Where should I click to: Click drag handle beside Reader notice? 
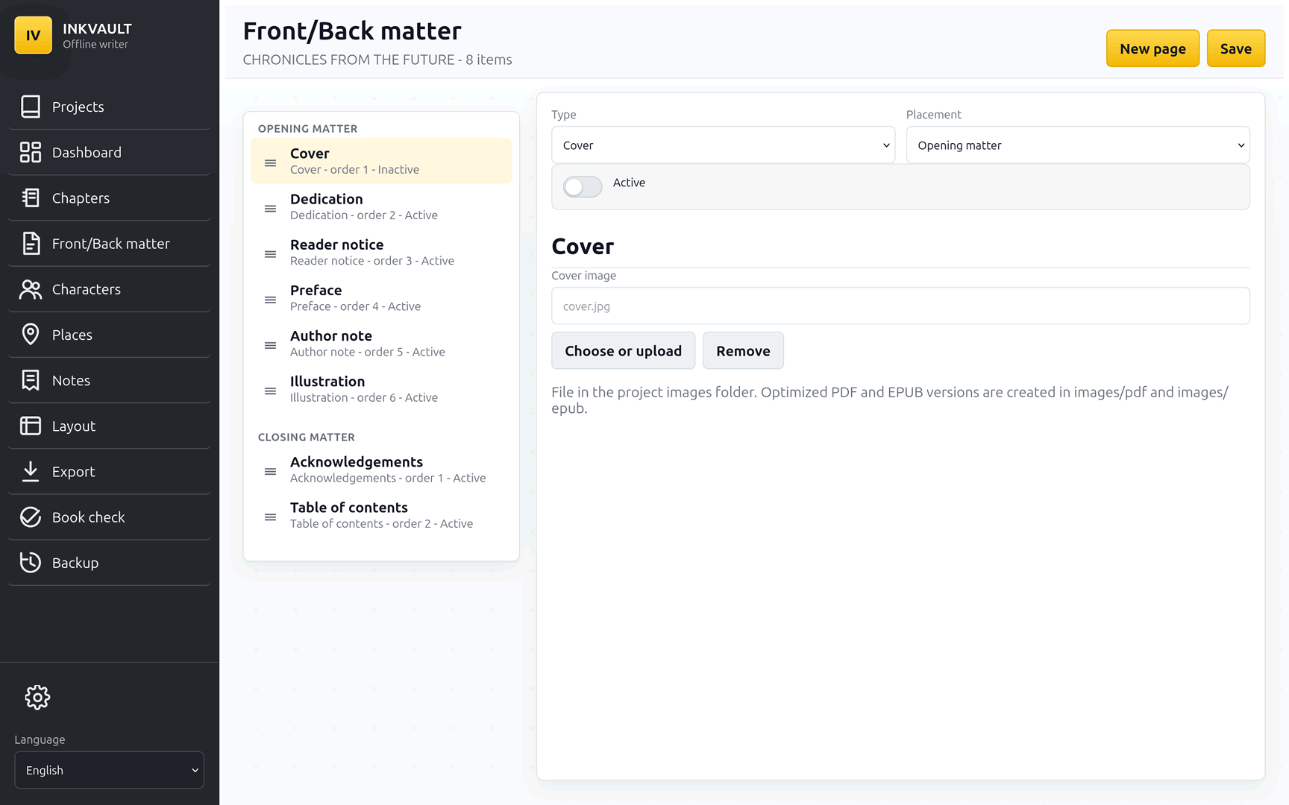click(x=271, y=254)
